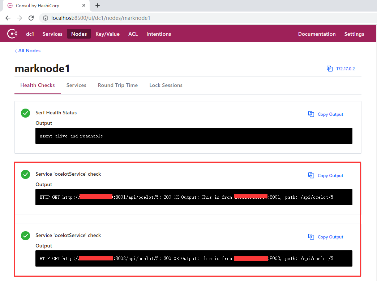Click green check icon of 8002 ocelotService check

click(26, 236)
